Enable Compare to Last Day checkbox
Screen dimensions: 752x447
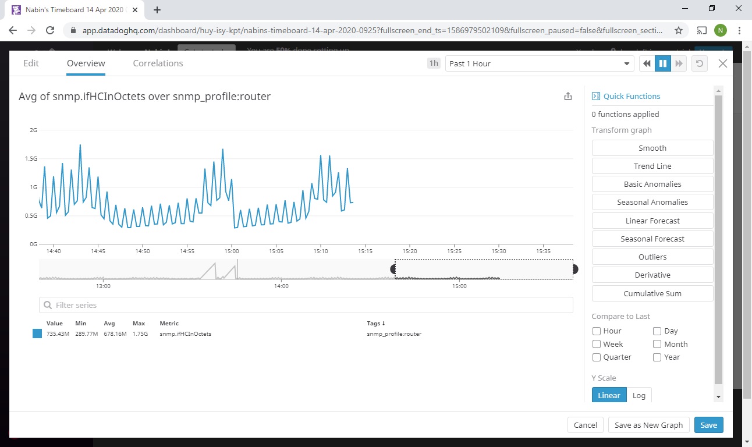click(x=657, y=331)
